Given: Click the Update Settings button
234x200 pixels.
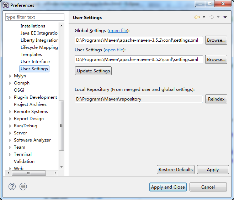Looking at the screenshot, I should 93,71.
